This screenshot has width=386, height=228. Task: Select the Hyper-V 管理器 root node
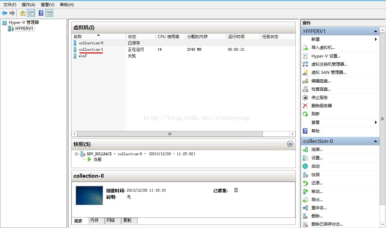[21, 22]
